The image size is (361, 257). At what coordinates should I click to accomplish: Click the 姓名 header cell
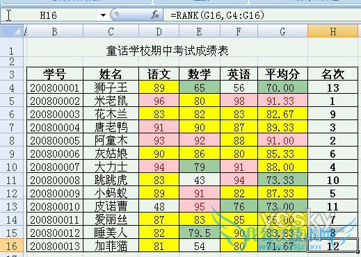pos(111,74)
